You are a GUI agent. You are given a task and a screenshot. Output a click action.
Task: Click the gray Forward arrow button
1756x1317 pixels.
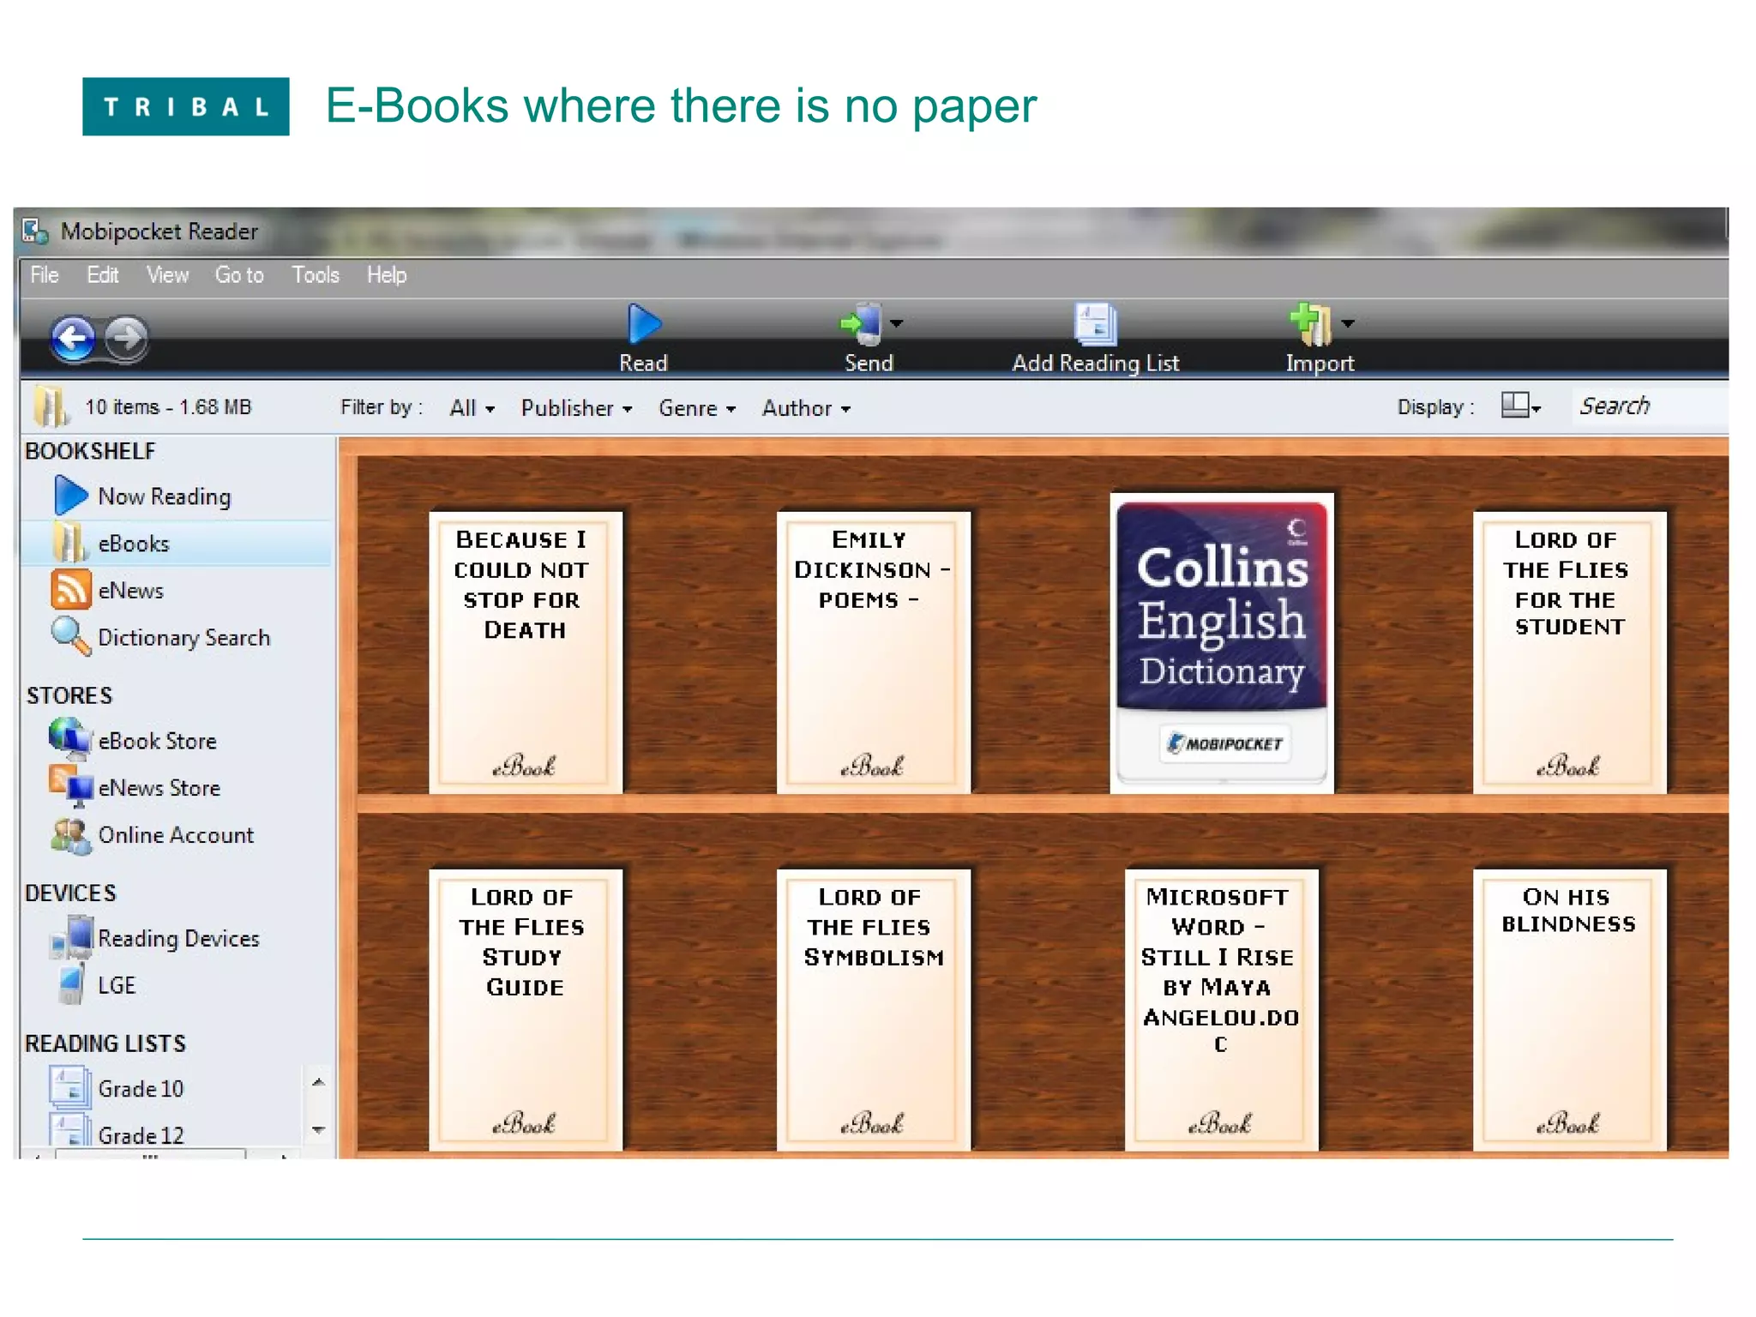pyautogui.click(x=127, y=338)
